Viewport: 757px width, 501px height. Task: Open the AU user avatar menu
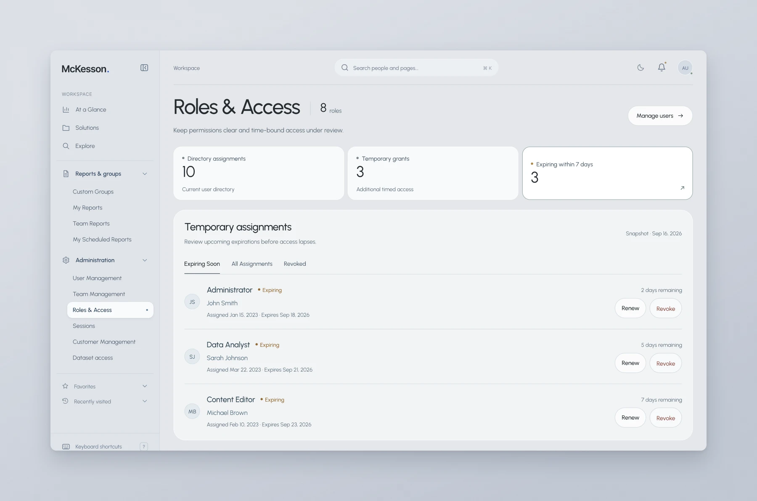pyautogui.click(x=685, y=68)
